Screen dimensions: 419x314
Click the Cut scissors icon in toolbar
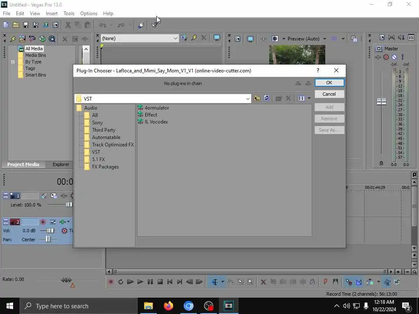68,25
